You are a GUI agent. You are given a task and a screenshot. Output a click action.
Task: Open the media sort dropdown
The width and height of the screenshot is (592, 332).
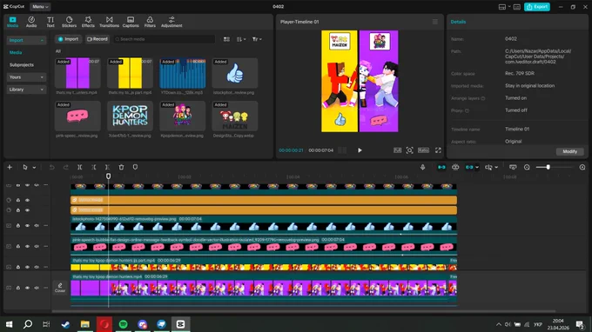241,39
